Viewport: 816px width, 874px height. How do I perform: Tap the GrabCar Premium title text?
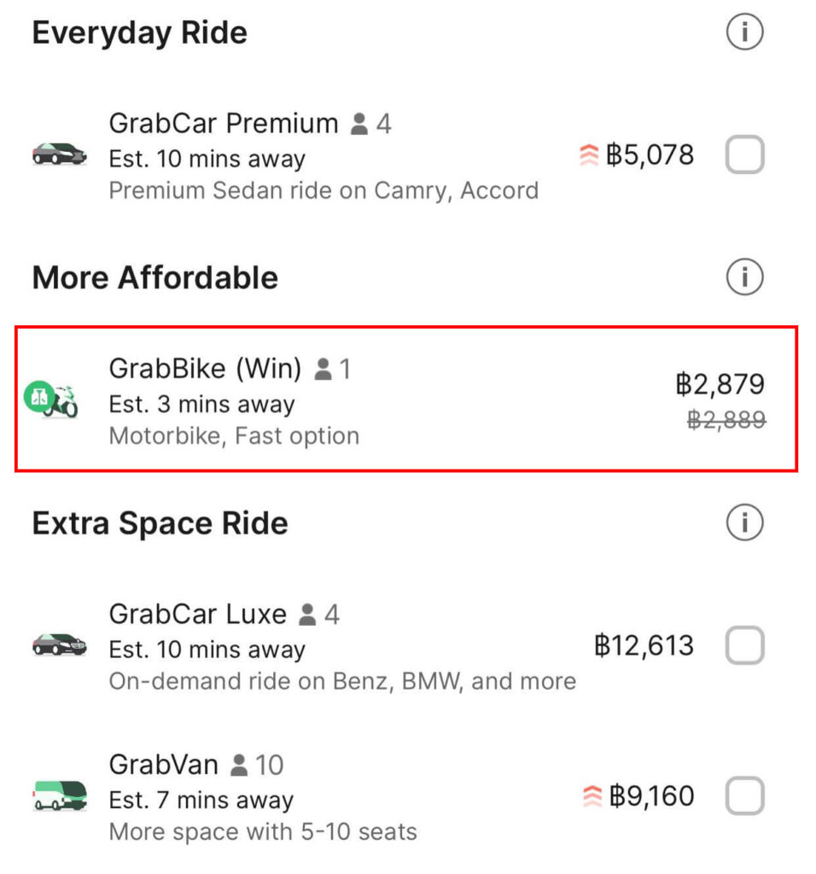click(x=224, y=123)
